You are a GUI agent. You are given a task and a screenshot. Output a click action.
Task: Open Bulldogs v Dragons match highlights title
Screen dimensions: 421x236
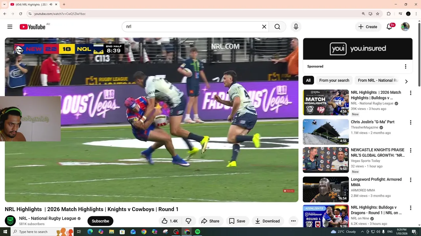tap(376, 95)
